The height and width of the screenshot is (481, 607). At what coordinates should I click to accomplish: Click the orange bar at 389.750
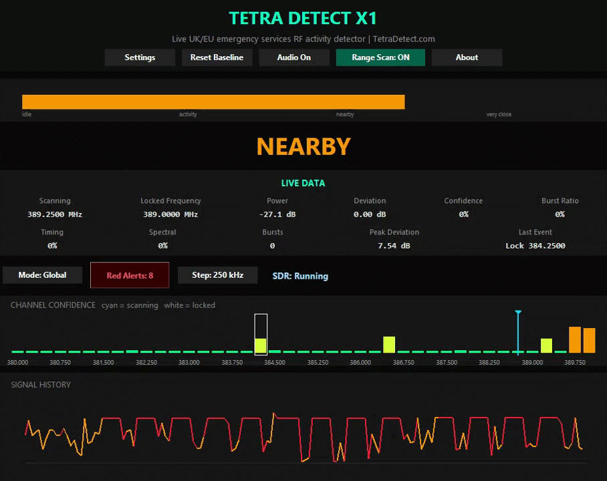tap(575, 340)
